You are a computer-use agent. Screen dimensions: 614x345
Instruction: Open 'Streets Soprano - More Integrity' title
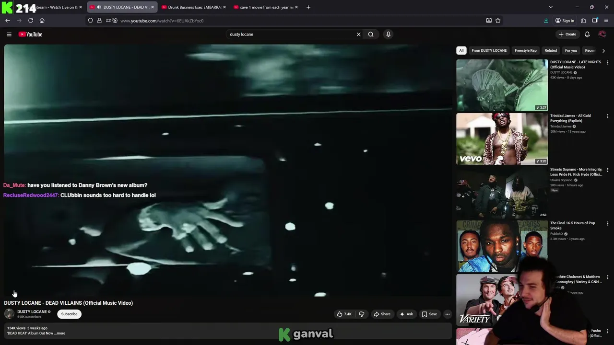pyautogui.click(x=576, y=172)
